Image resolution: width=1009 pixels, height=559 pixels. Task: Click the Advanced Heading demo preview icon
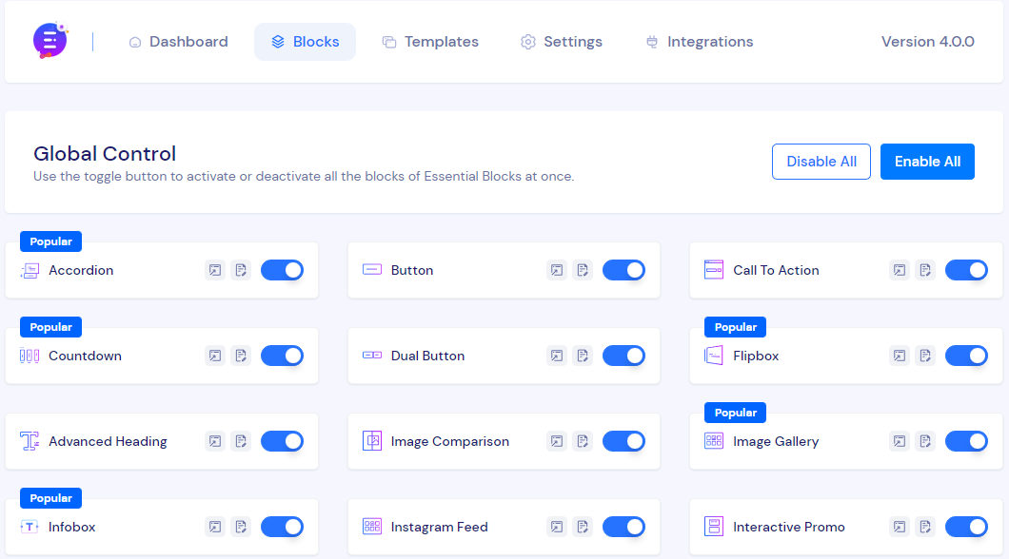[x=214, y=441]
